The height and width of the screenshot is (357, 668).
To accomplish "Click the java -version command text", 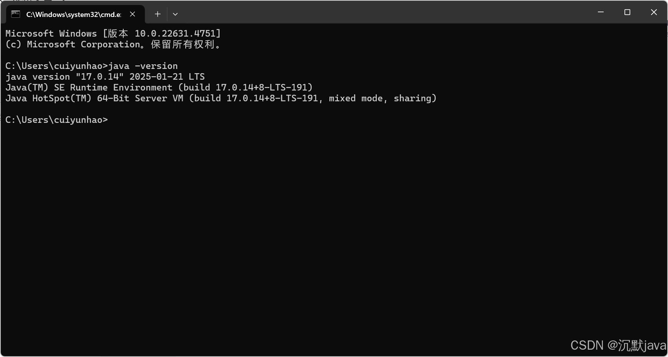I will (143, 66).
